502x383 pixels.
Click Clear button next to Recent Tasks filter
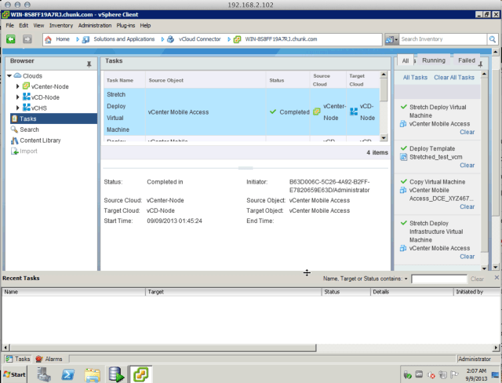click(x=477, y=279)
